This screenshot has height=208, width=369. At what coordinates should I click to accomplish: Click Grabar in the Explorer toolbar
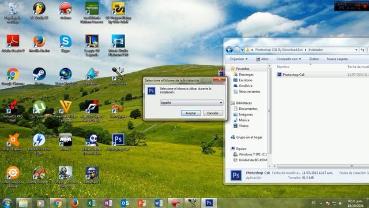(x=314, y=59)
